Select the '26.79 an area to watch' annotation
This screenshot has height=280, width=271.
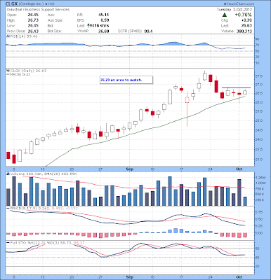[126, 80]
